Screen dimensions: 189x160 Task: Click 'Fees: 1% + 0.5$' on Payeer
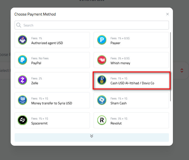click(x=120, y=38)
